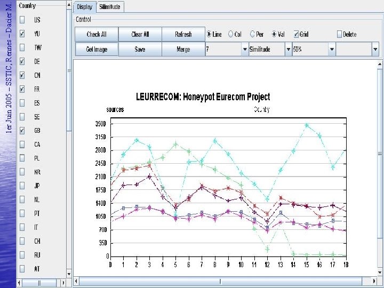This screenshot has width=384, height=288.
Task: Click the country list vertical scrollbar thumb
Action: pyautogui.click(x=69, y=70)
